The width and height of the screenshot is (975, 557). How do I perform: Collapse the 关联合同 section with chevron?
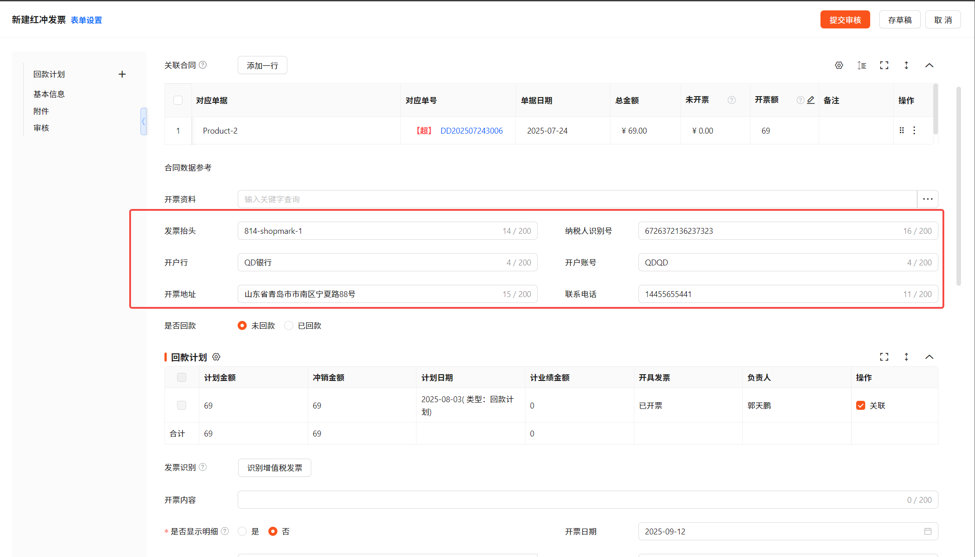(x=929, y=65)
